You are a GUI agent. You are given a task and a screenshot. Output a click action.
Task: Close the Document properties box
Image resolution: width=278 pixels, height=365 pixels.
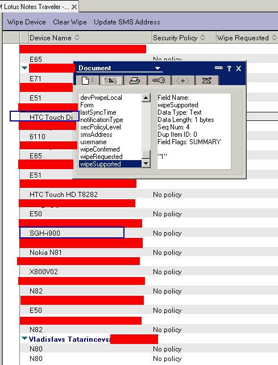tap(238, 69)
